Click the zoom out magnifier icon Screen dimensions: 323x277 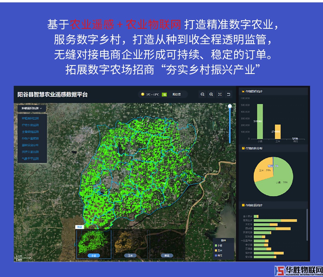(x=202, y=94)
